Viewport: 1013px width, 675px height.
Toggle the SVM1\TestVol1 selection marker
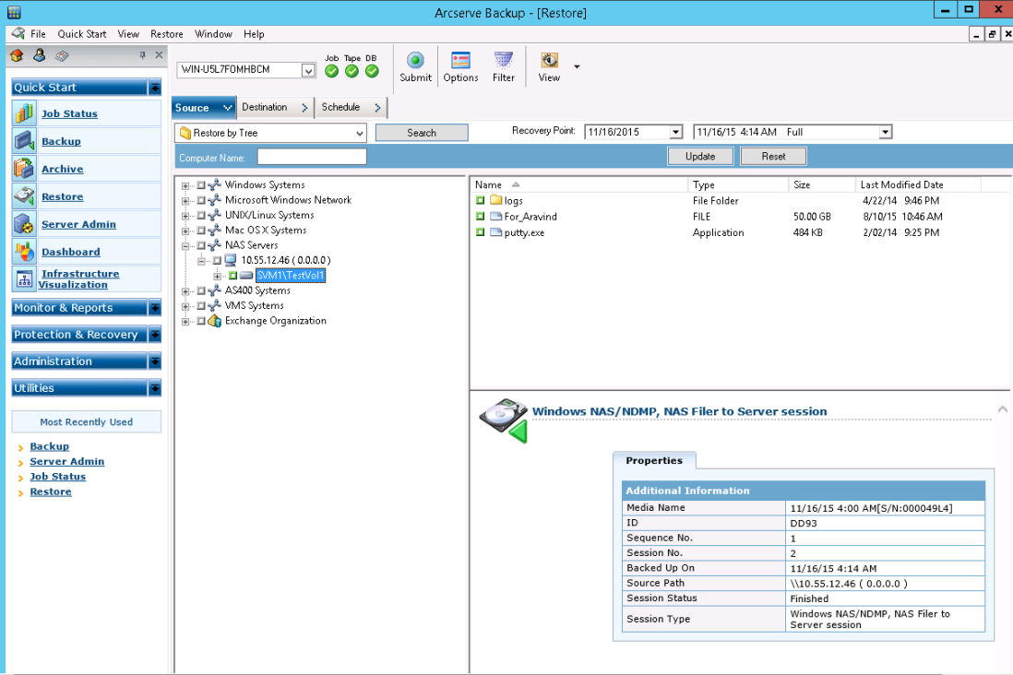[x=232, y=276]
